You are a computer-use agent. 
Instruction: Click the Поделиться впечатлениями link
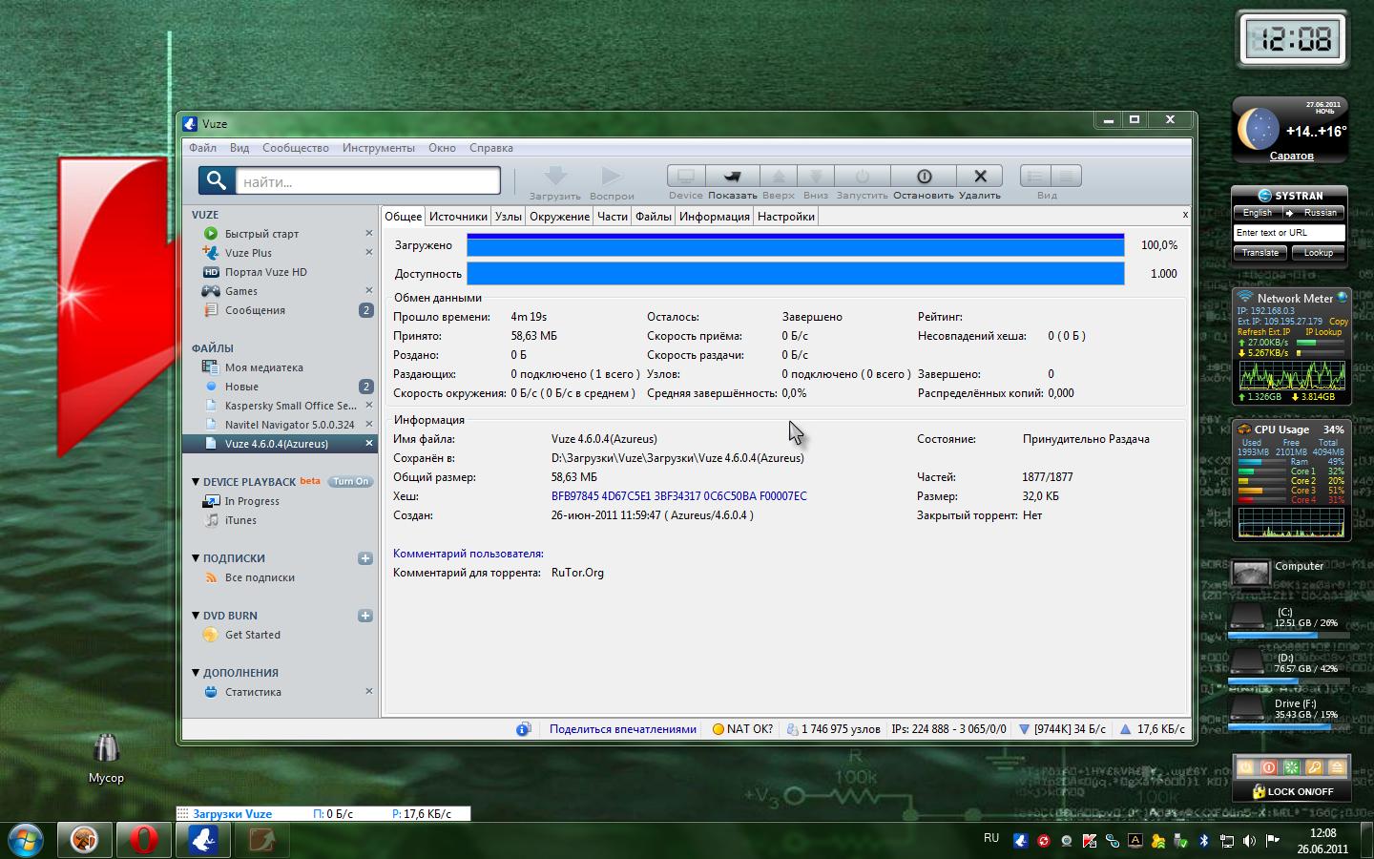pyautogui.click(x=622, y=729)
